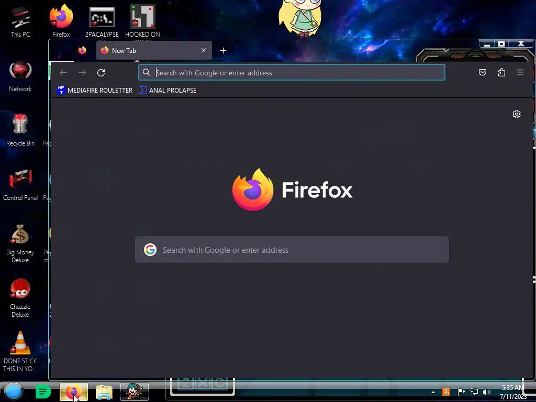Reload the current page
The image size is (536, 402).
(x=101, y=72)
